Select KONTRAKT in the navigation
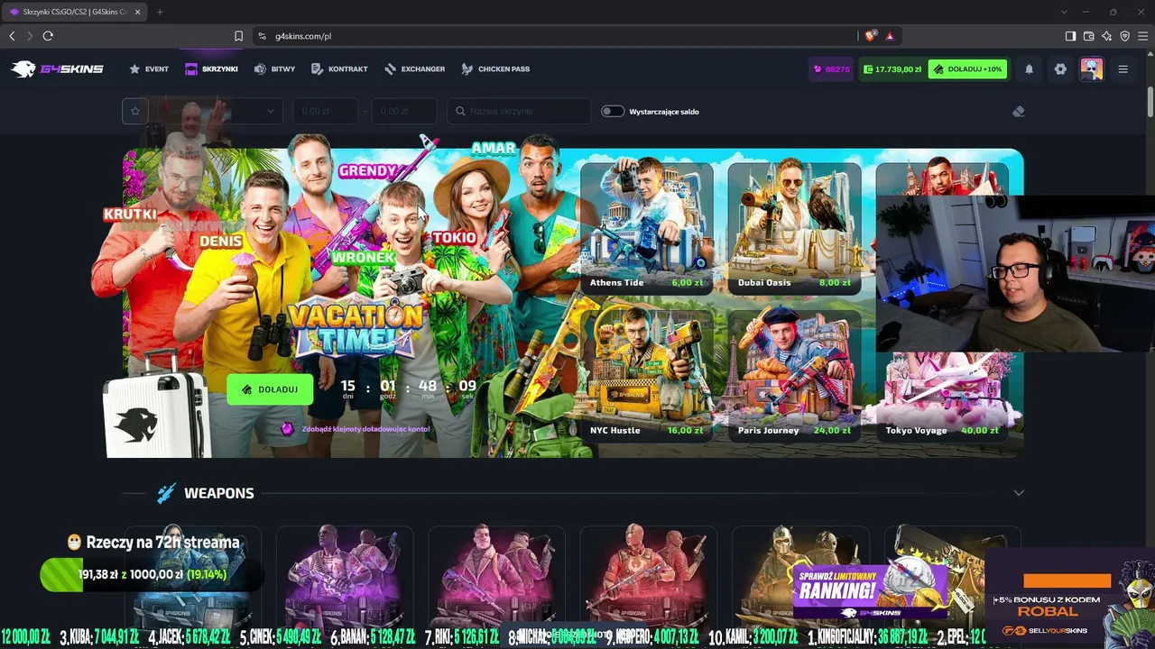 [x=339, y=69]
